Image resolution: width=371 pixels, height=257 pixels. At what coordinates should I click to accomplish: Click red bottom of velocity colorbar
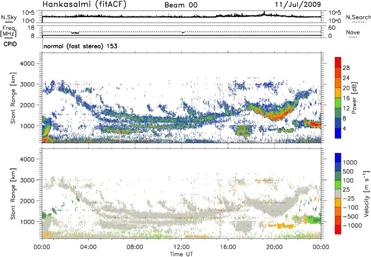(x=338, y=230)
